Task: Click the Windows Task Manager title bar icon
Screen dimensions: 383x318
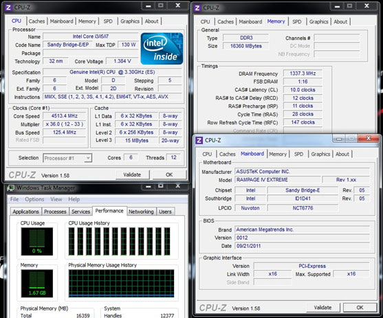Action: point(10,188)
